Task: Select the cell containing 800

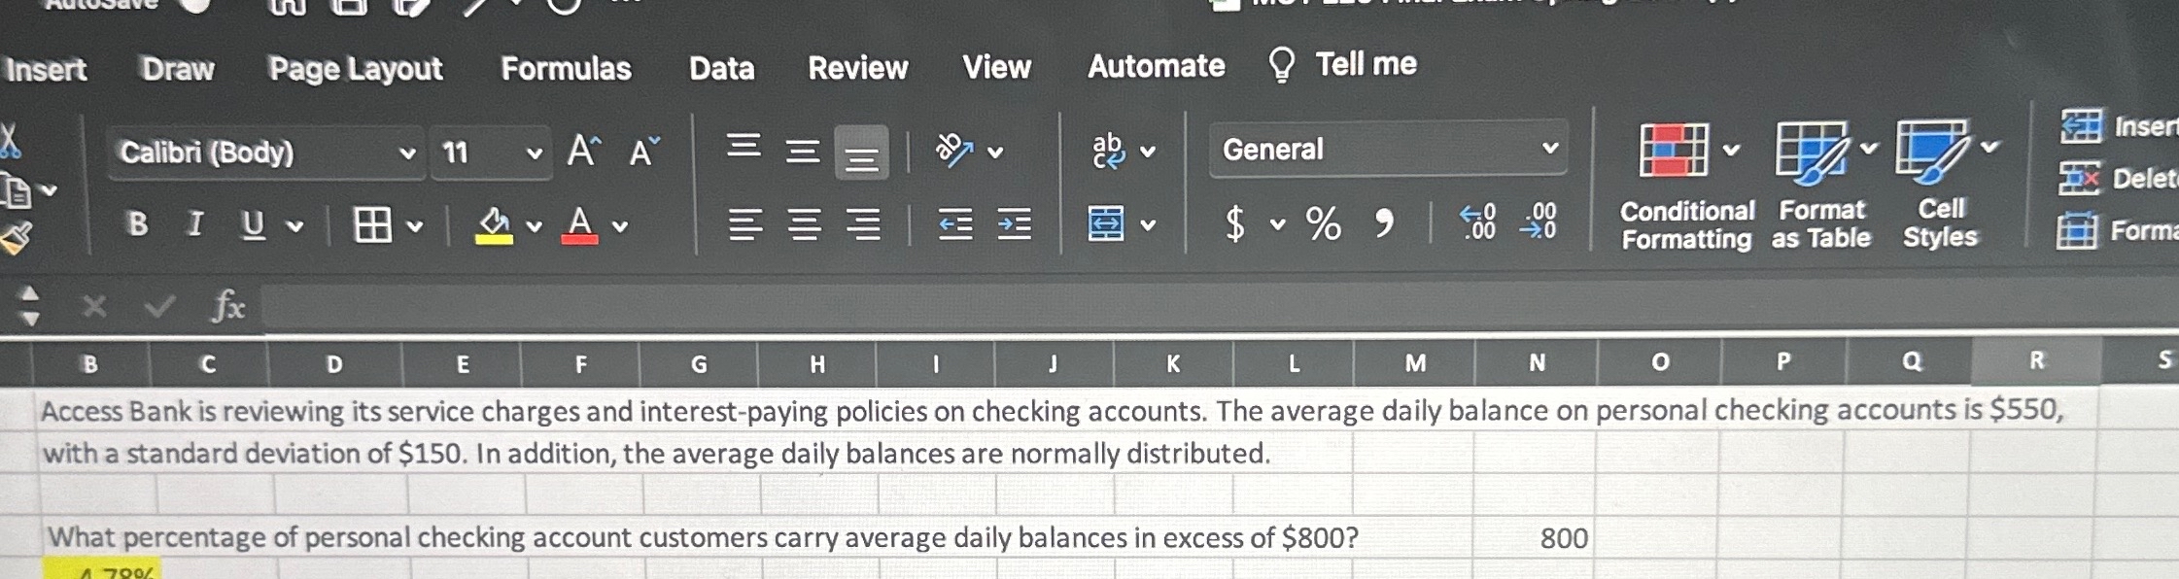Action: point(1534,537)
